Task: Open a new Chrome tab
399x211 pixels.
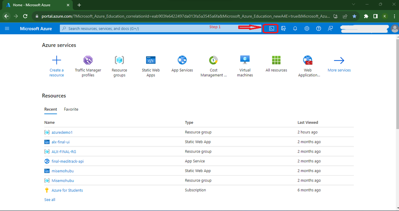Action: (x=79, y=5)
